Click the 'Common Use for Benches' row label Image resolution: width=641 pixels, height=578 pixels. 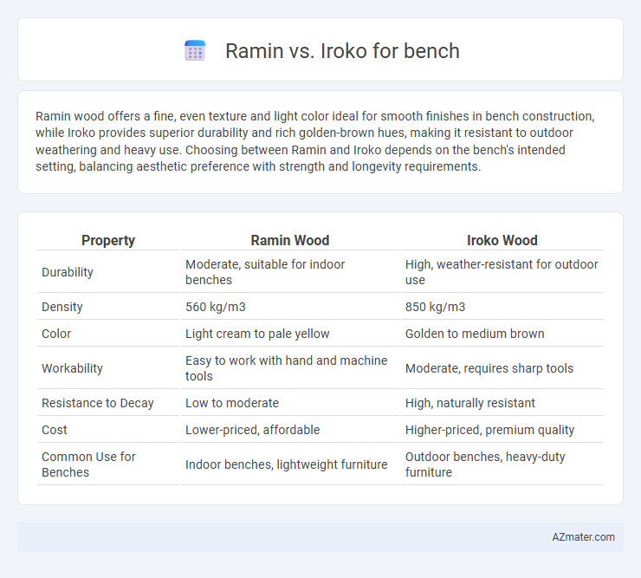point(88,464)
